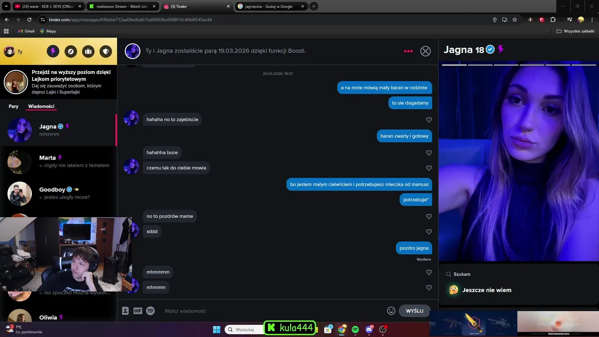Open the Spotify song share icon
Image resolution: width=599 pixels, height=337 pixels.
click(150, 311)
